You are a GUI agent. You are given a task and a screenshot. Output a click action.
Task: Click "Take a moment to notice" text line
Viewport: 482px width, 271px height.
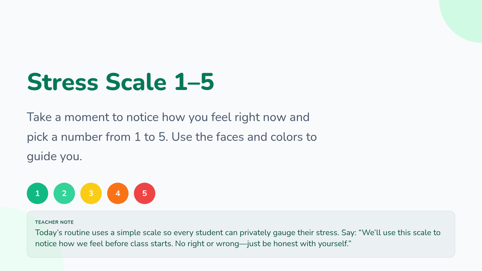pos(94,117)
